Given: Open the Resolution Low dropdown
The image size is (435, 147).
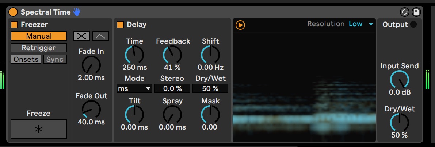Looking at the screenshot, I should point(361,24).
